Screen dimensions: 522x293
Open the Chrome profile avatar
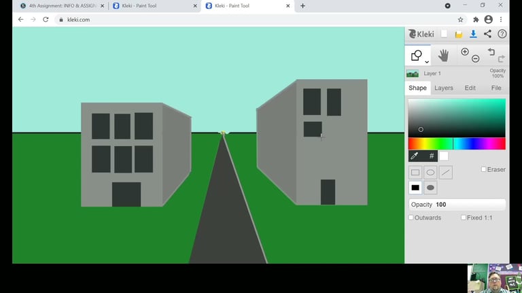(x=489, y=20)
